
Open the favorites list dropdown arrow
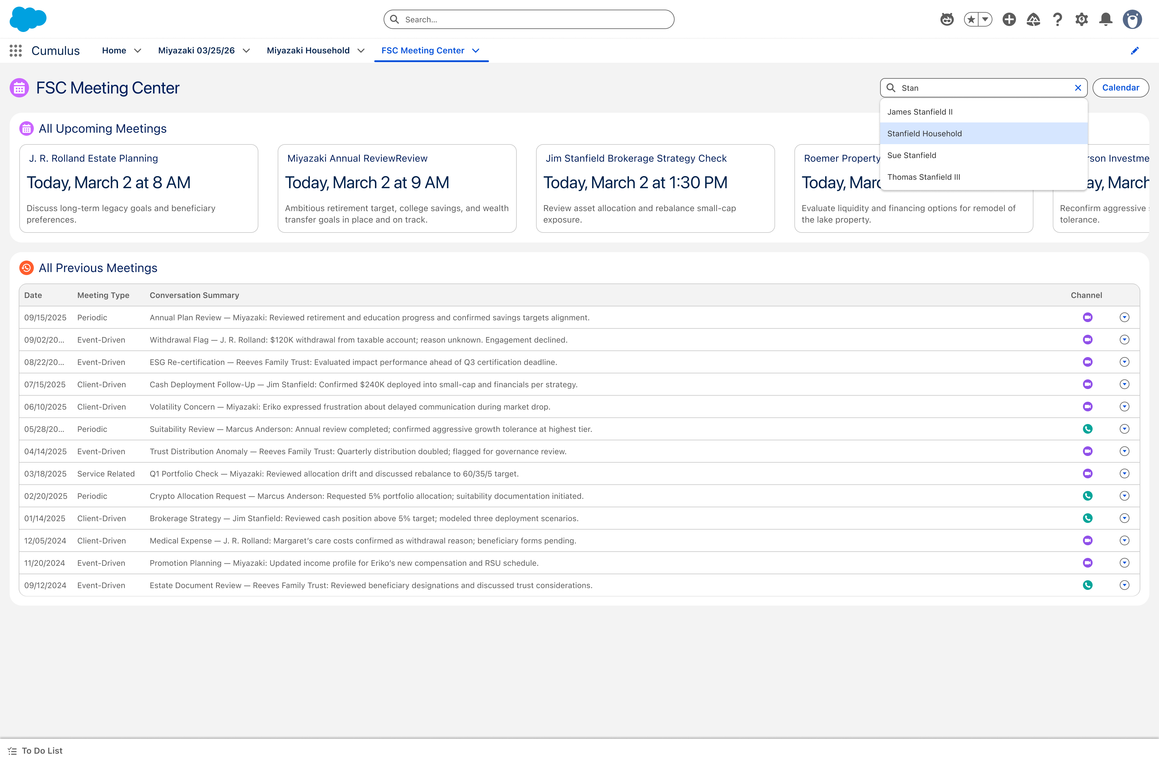[985, 20]
